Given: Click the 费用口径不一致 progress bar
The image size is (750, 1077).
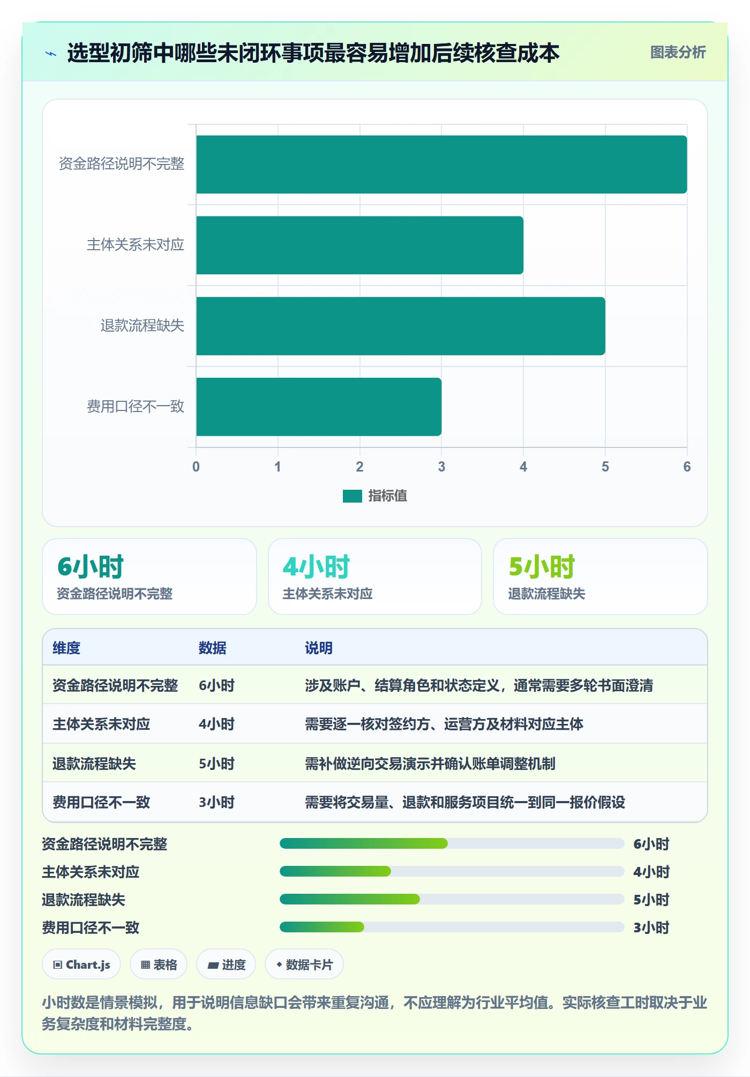Looking at the screenshot, I should pyautogui.click(x=452, y=927).
